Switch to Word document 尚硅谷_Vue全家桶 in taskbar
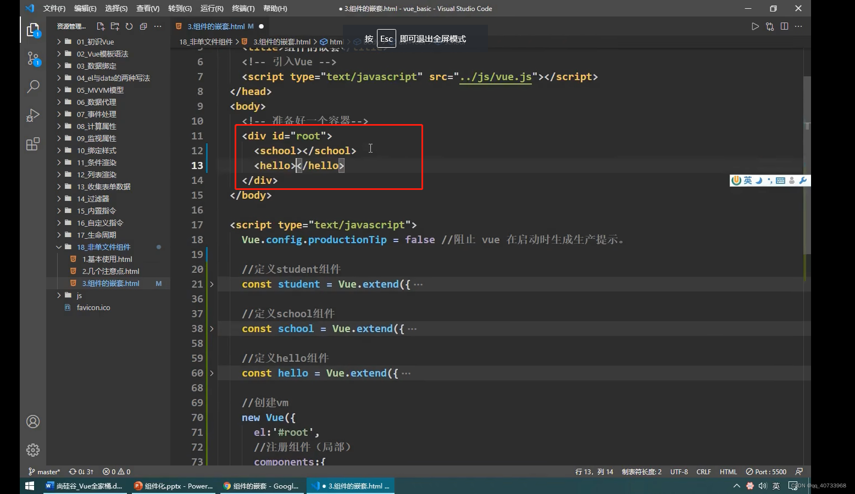Image resolution: width=855 pixels, height=494 pixels. (85, 486)
